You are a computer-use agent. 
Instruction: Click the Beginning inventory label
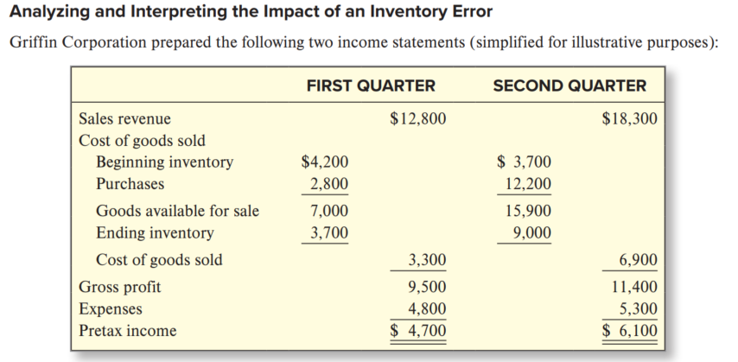(164, 162)
